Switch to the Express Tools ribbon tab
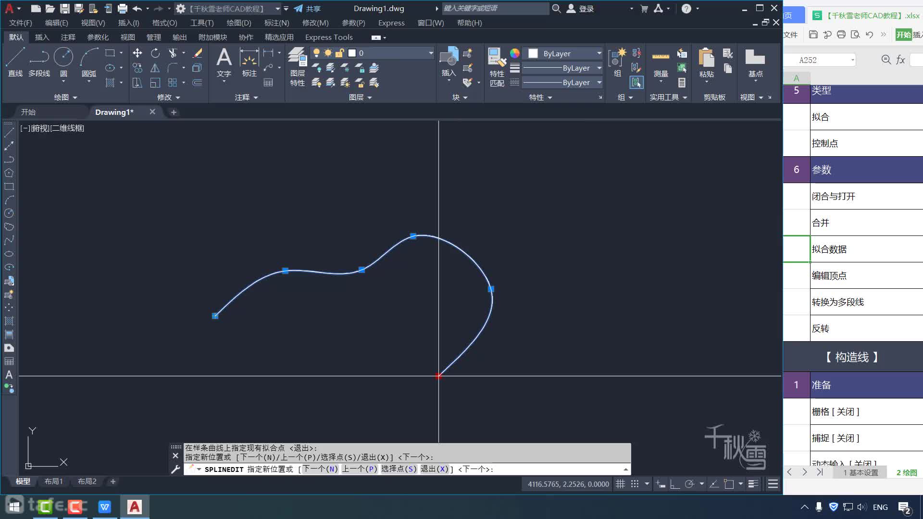This screenshot has height=519, width=923. (x=329, y=37)
